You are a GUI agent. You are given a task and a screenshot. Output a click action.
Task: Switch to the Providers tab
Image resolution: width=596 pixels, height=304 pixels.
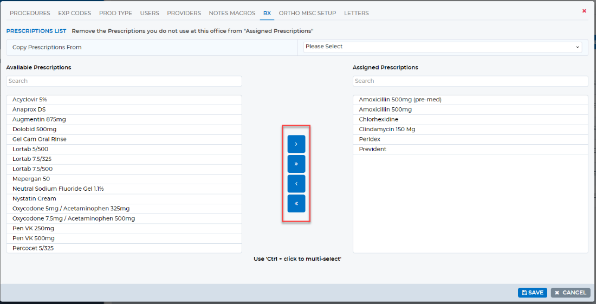pyautogui.click(x=184, y=13)
